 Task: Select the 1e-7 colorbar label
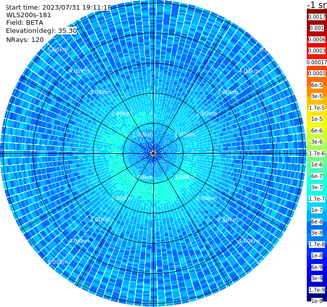317,210
